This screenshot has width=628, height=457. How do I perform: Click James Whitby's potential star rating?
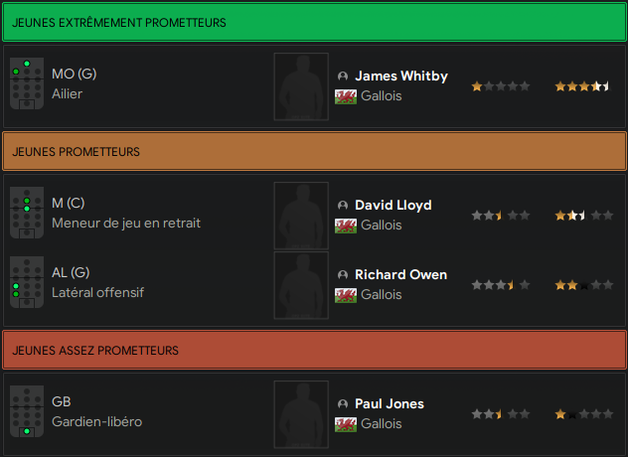(x=583, y=87)
